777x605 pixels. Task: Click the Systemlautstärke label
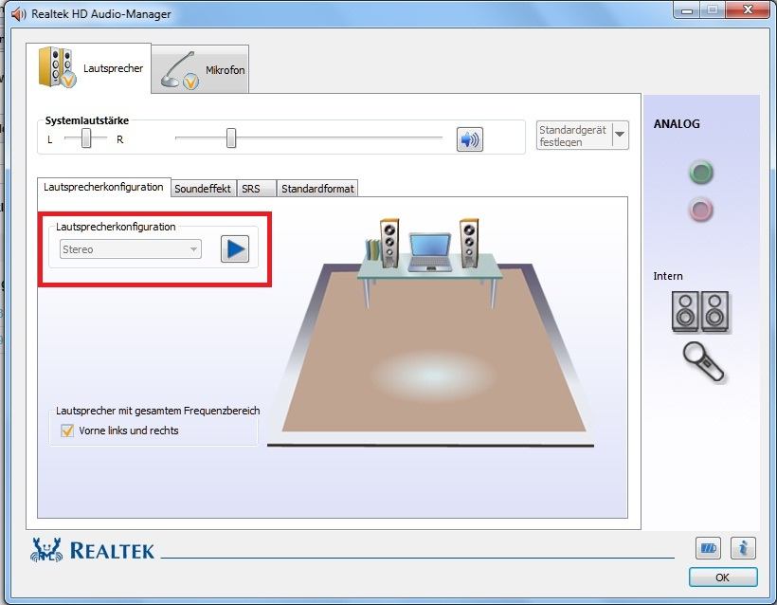(x=87, y=120)
